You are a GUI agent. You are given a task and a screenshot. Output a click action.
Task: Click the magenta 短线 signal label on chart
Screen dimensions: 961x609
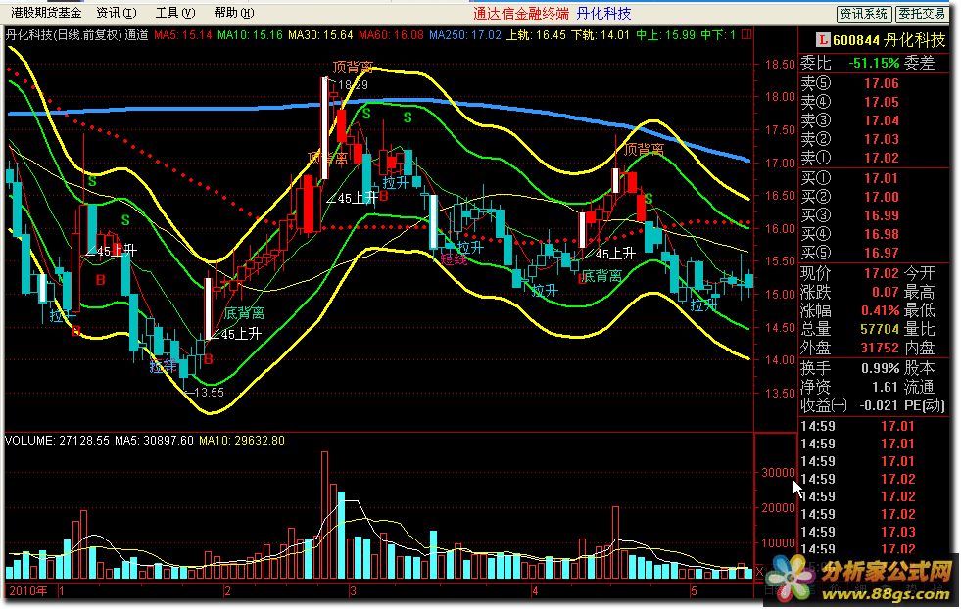(x=455, y=259)
